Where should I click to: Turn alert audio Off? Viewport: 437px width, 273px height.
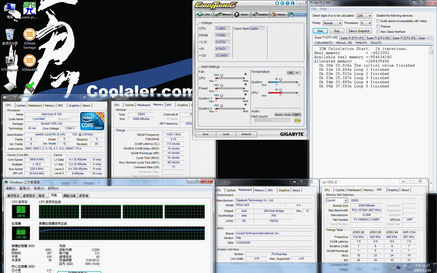click(x=296, y=115)
